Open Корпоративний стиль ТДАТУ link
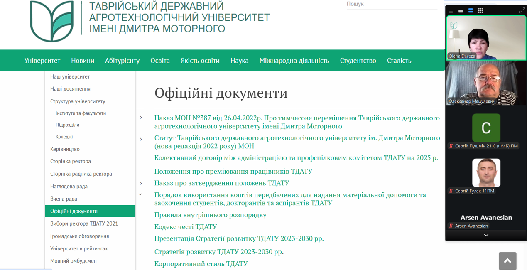527x270 pixels. coord(201,264)
